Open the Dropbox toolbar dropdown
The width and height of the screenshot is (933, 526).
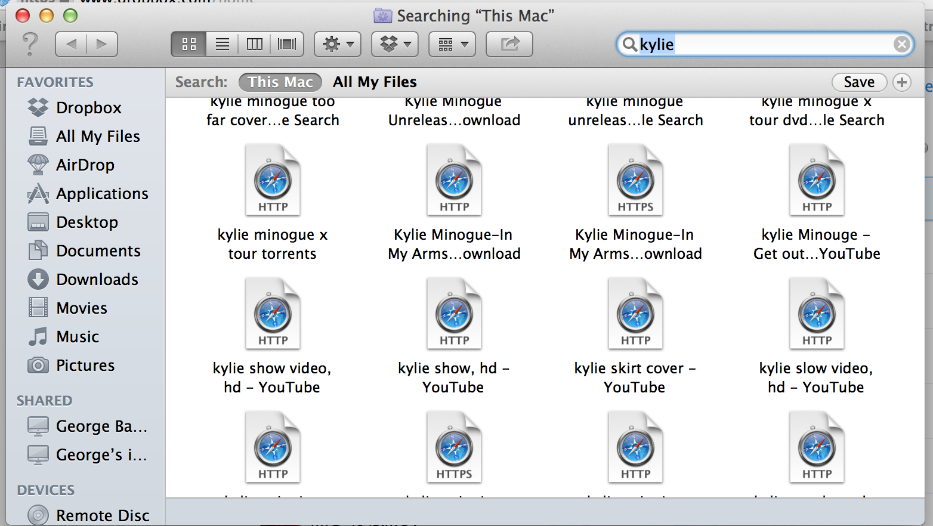pyautogui.click(x=395, y=44)
